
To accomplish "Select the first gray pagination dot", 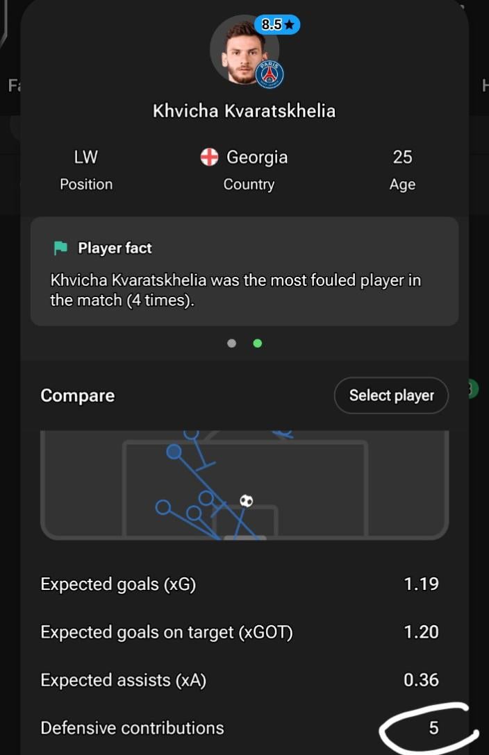I will 232,343.
